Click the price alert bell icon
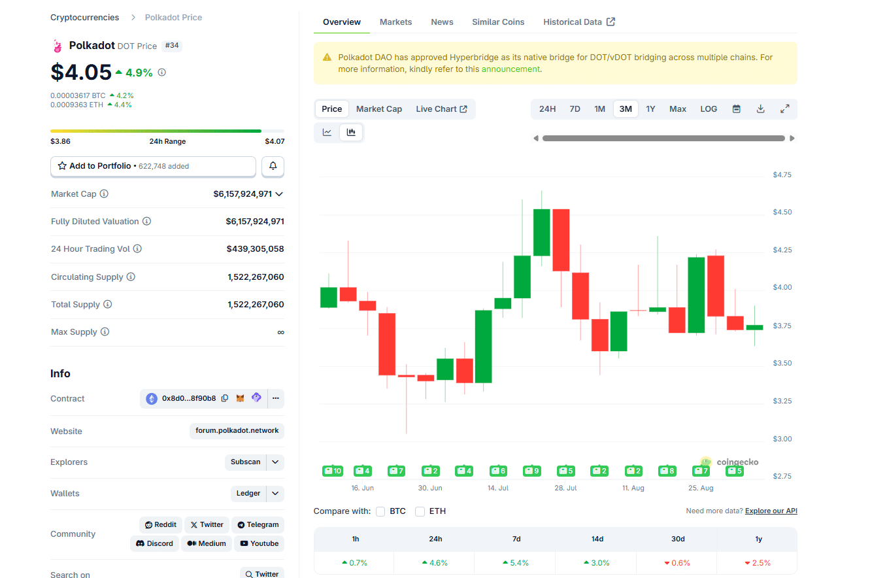Screen dimensions: 870x578 pos(273,167)
